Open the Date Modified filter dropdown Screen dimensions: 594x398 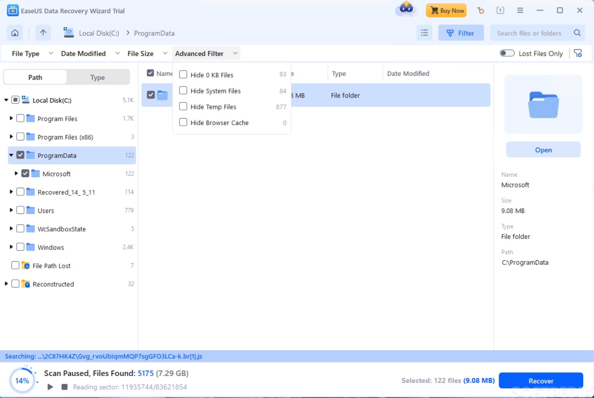coord(90,53)
